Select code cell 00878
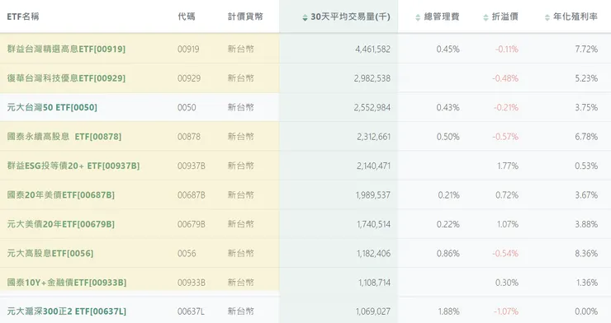The image size is (611, 323). [189, 137]
